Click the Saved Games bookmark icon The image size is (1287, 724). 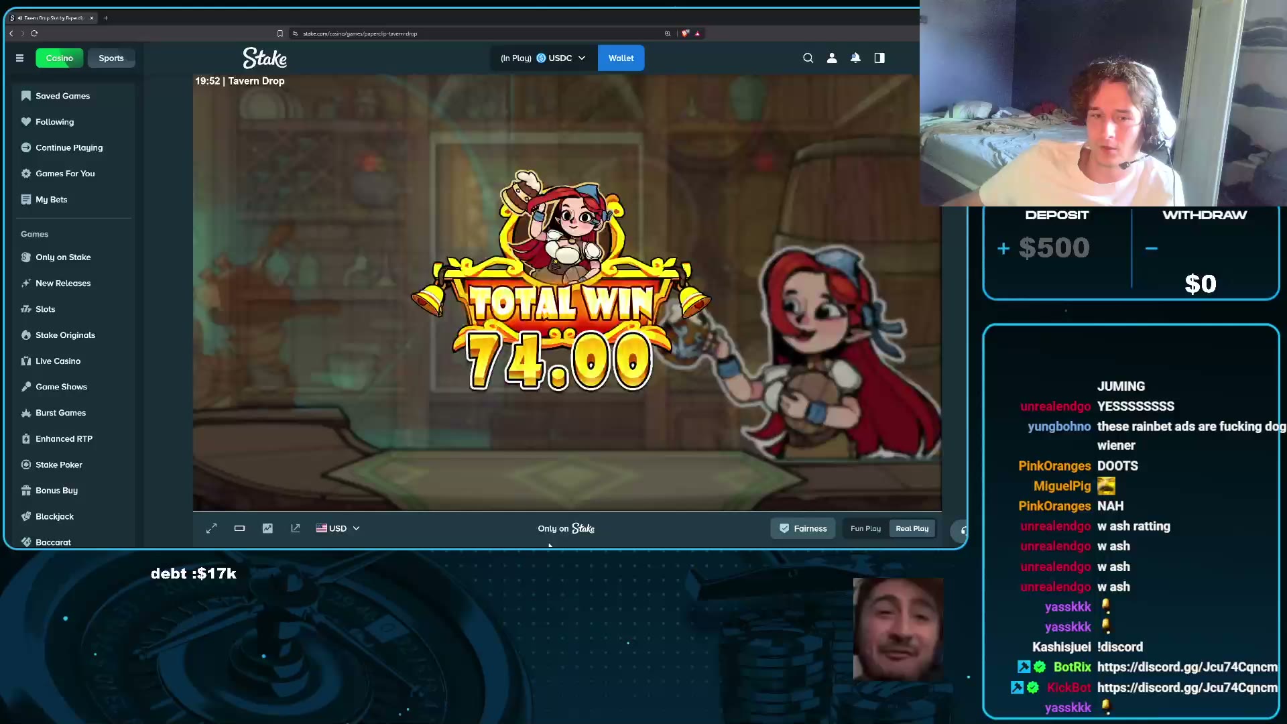[x=26, y=96]
